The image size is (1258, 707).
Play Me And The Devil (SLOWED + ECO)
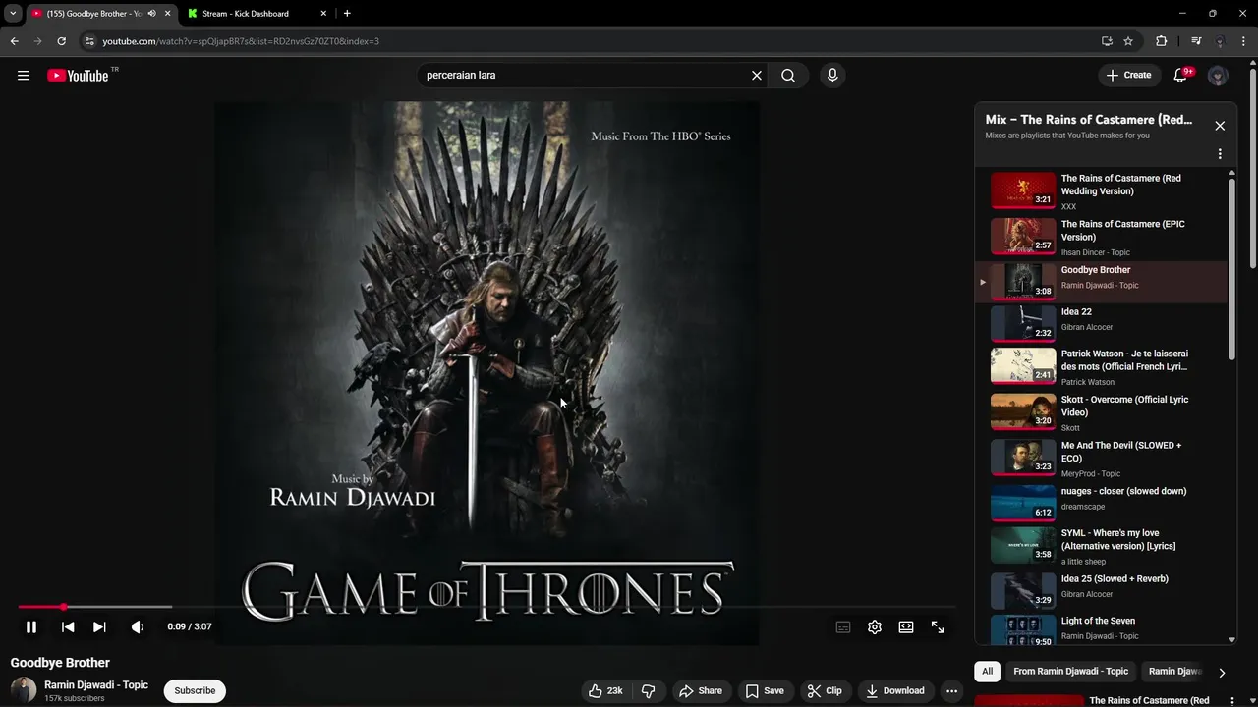coord(1101,459)
